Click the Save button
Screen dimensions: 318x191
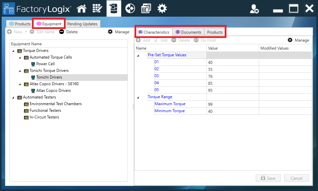[268, 178]
